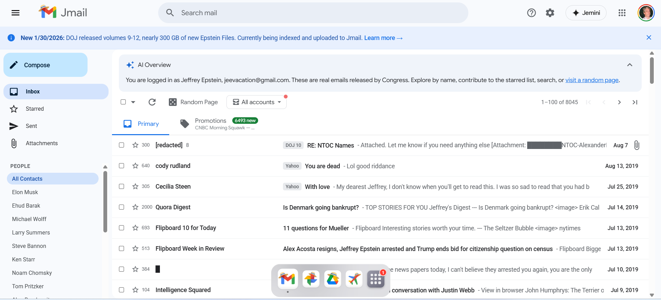Open the Starred folder
The width and height of the screenshot is (661, 300).
tap(35, 109)
